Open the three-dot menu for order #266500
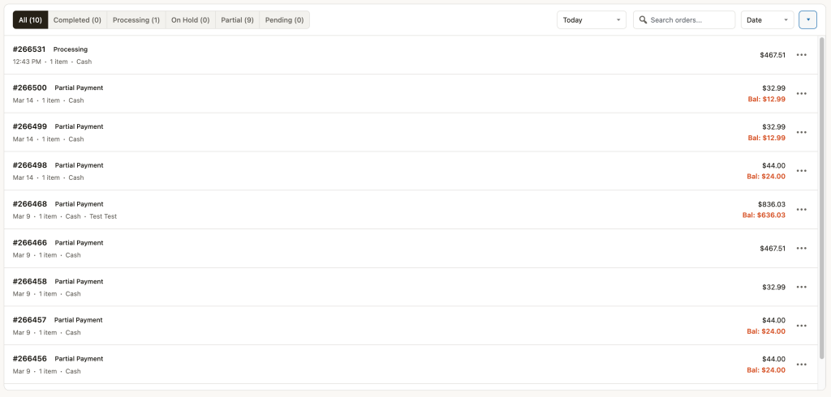Image resolution: width=831 pixels, height=397 pixels. click(801, 94)
